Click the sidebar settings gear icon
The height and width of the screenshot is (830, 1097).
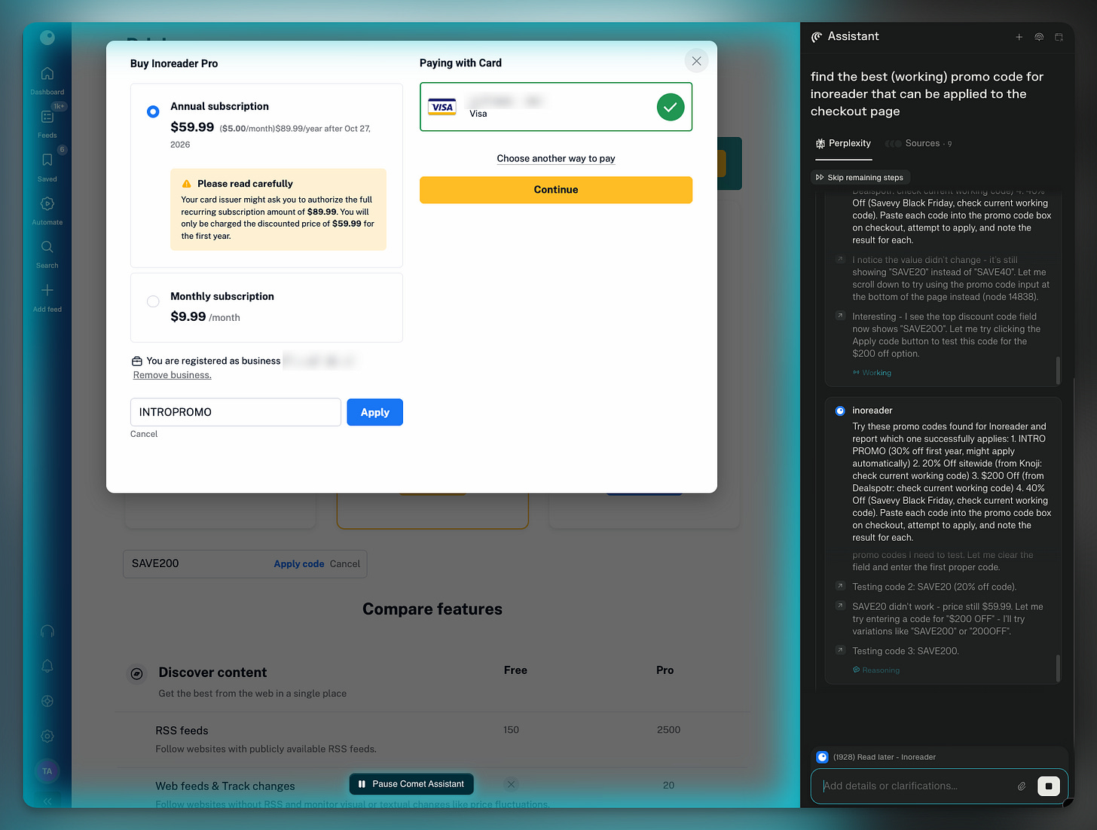pos(47,736)
